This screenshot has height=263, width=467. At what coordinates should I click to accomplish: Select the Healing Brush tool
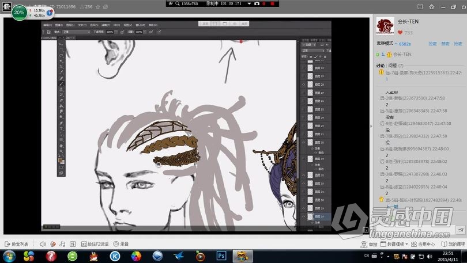61,78
